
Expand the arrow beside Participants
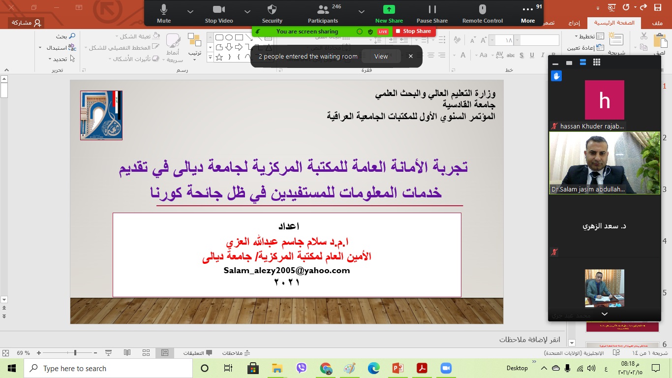pos(362,11)
